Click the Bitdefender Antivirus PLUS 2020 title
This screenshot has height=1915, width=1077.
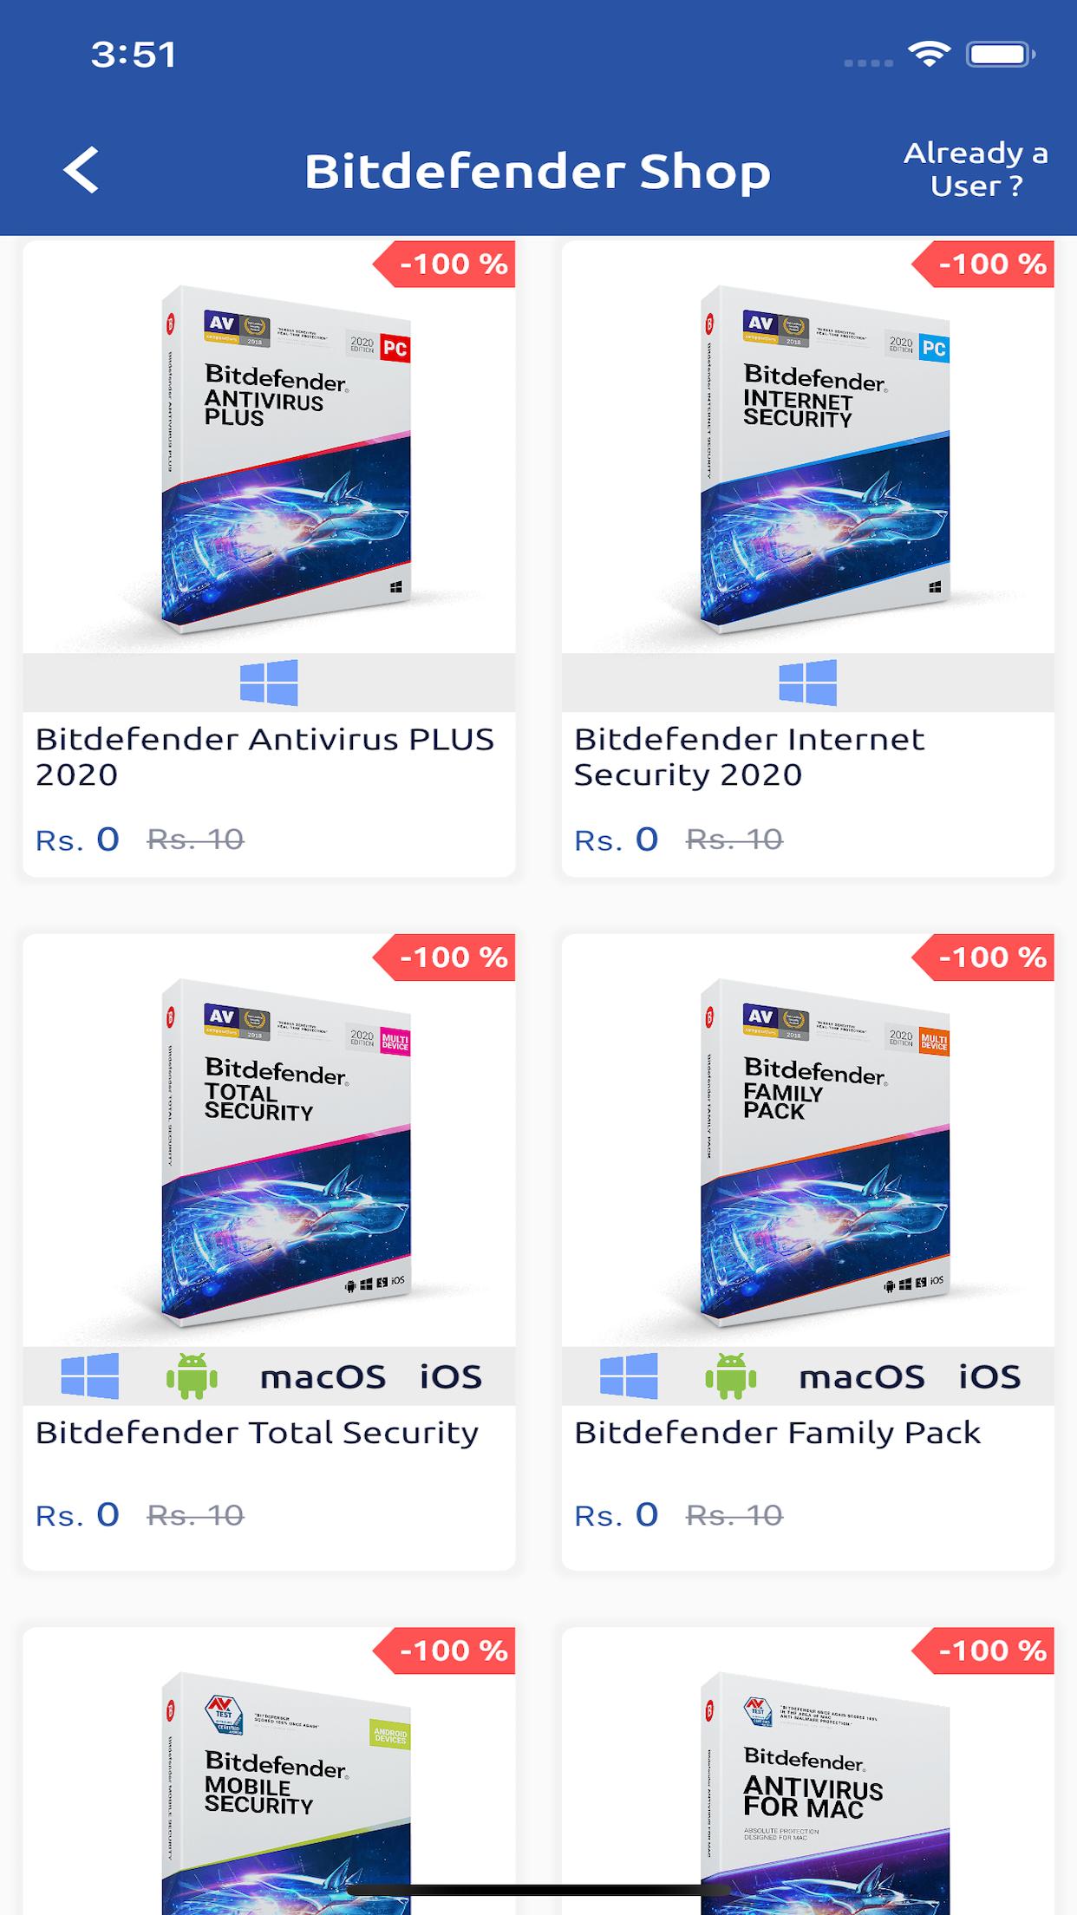coord(264,756)
